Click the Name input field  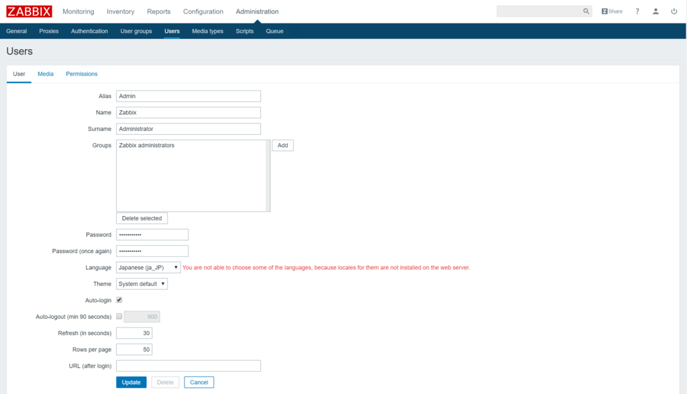click(189, 113)
